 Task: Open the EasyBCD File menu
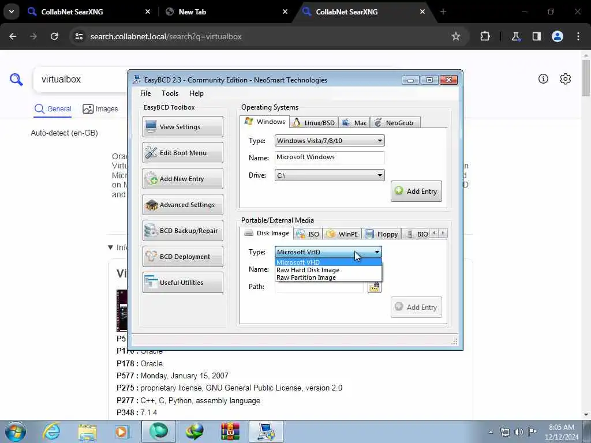tap(145, 93)
